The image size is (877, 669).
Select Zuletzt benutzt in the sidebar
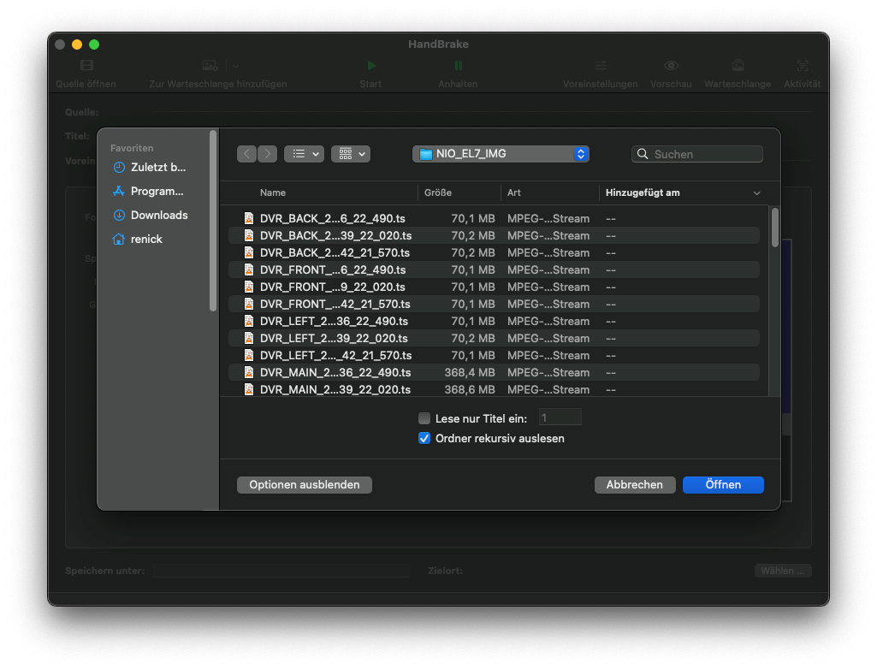coord(150,168)
